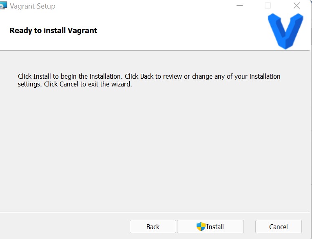Close the Vagrant Setup window

297,6
